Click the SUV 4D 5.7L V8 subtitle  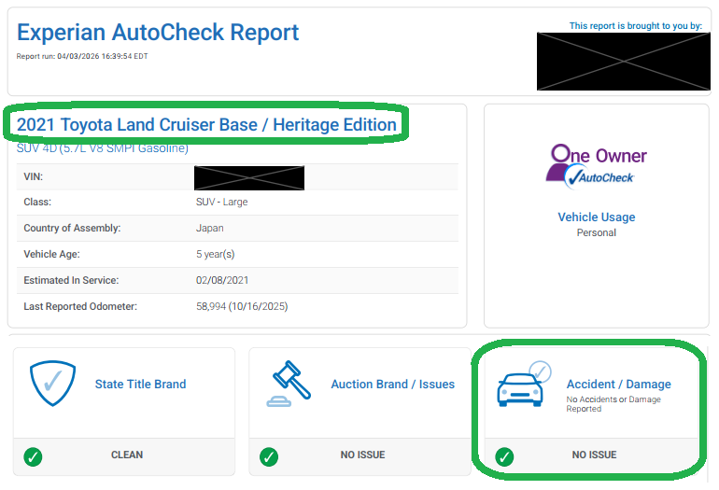click(x=103, y=148)
